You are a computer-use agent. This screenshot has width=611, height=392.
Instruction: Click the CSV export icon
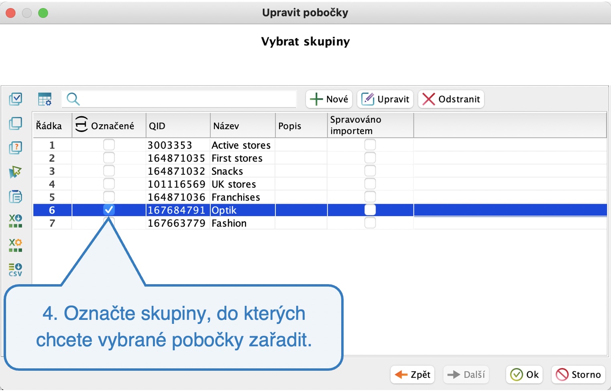pyautogui.click(x=16, y=270)
